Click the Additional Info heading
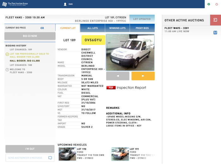 (x=118, y=114)
